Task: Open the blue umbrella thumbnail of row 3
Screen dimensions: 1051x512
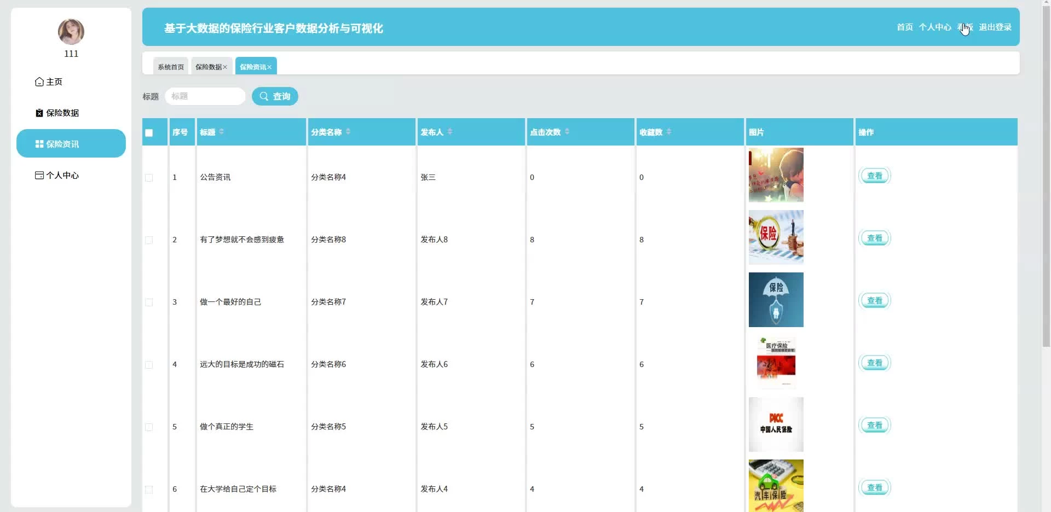Action: coord(776,300)
